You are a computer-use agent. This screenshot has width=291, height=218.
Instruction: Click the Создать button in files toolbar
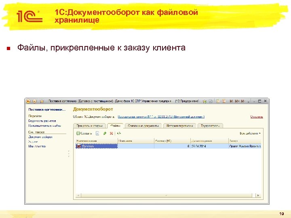click(84, 133)
